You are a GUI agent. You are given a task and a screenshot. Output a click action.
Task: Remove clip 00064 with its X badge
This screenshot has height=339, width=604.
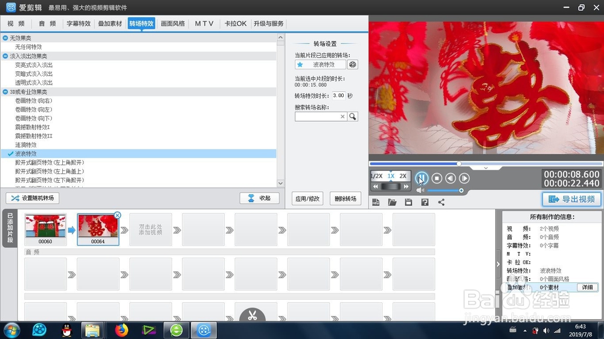[118, 215]
